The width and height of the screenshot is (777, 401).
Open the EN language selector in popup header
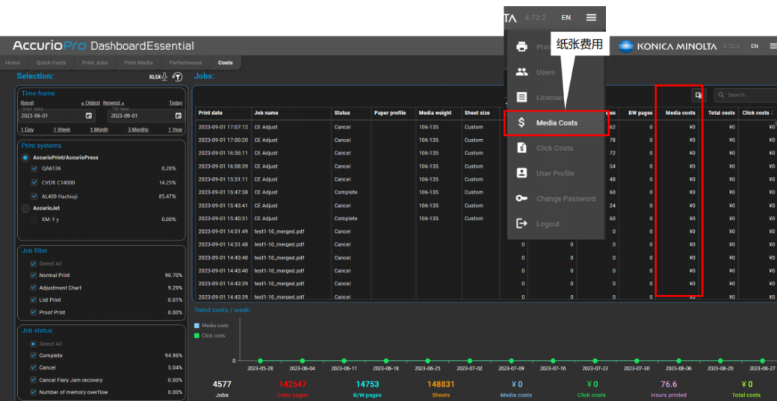(x=566, y=17)
